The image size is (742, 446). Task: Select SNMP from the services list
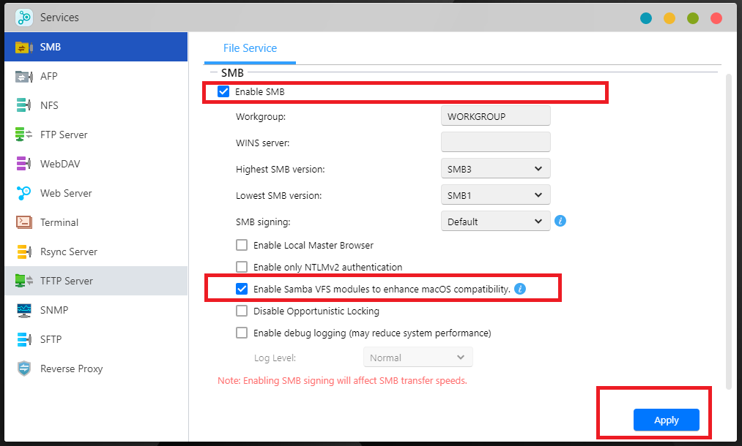point(53,310)
